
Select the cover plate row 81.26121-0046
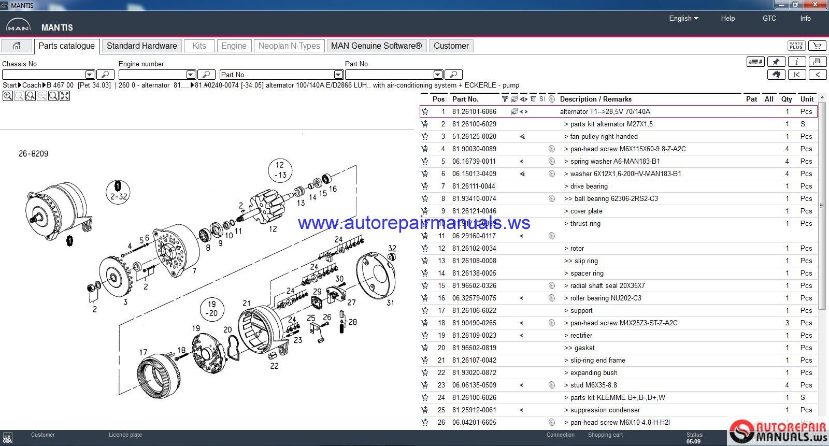click(619, 211)
